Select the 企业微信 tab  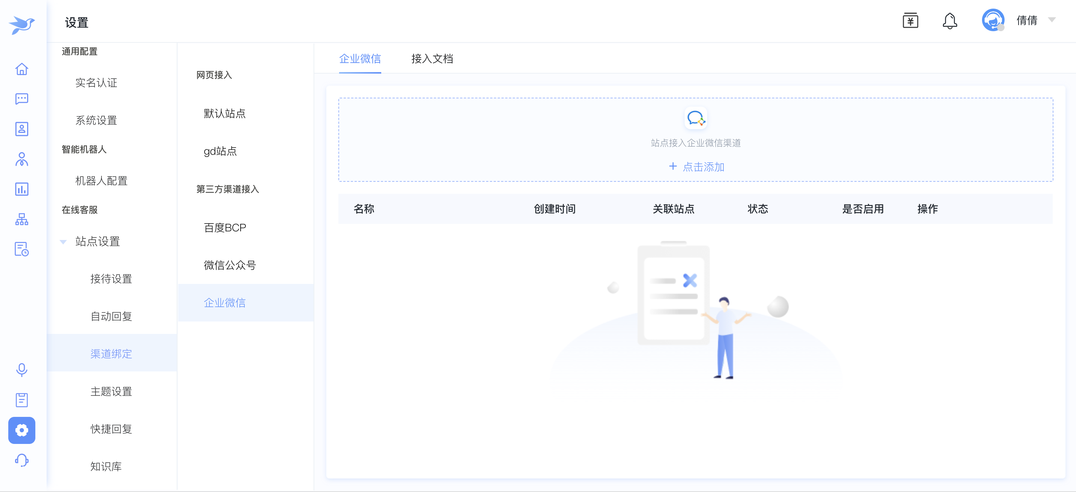pyautogui.click(x=360, y=59)
